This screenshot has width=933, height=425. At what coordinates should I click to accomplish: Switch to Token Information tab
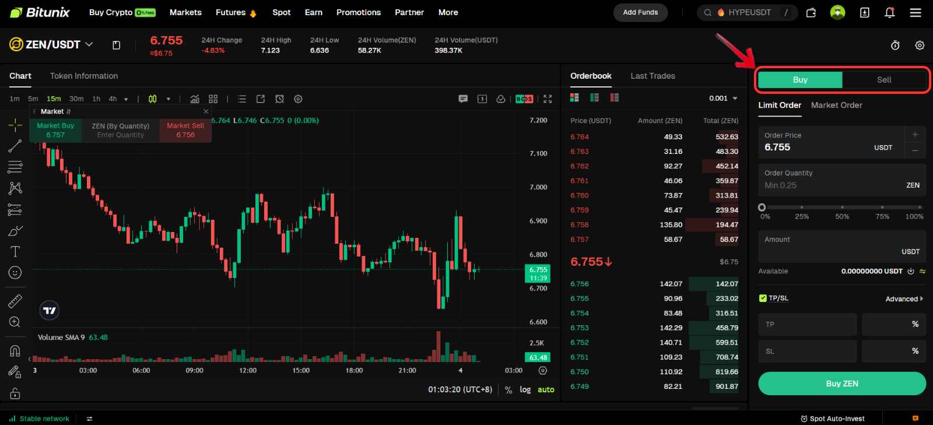coord(84,76)
